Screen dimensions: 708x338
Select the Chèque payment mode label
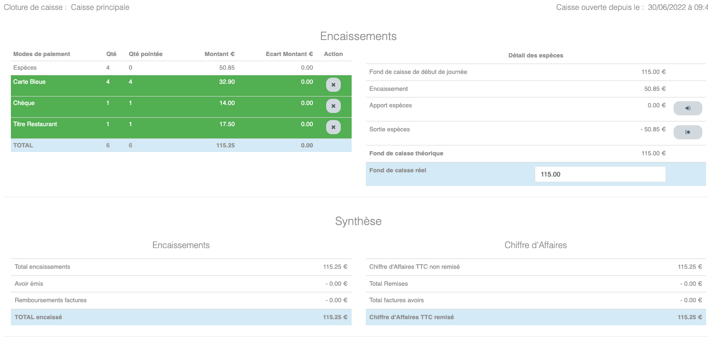[x=24, y=103]
